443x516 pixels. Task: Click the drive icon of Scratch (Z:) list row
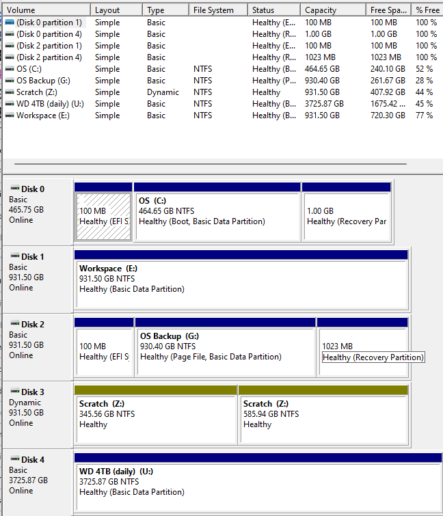point(10,92)
